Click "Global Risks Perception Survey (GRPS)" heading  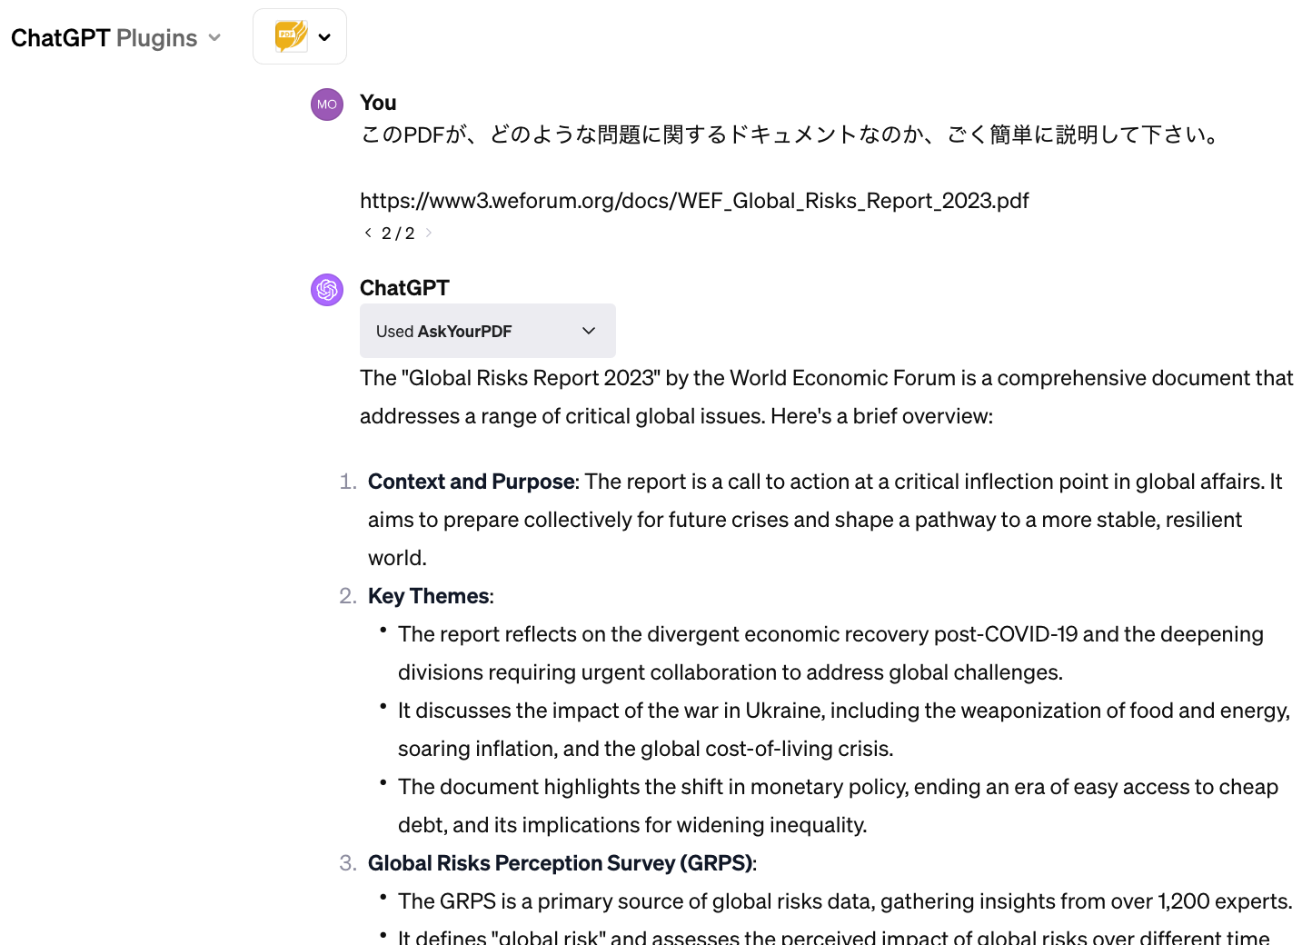tap(560, 863)
